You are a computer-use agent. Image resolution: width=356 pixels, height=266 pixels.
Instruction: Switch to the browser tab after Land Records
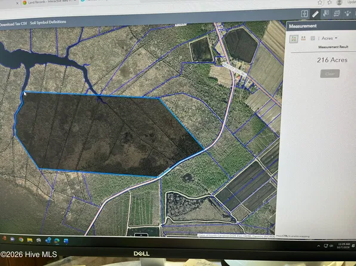pyautogui.click(x=109, y=1)
